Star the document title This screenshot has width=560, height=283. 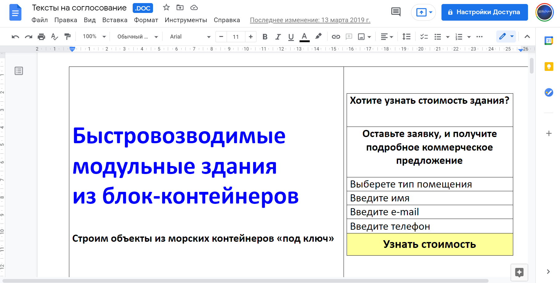click(x=166, y=7)
